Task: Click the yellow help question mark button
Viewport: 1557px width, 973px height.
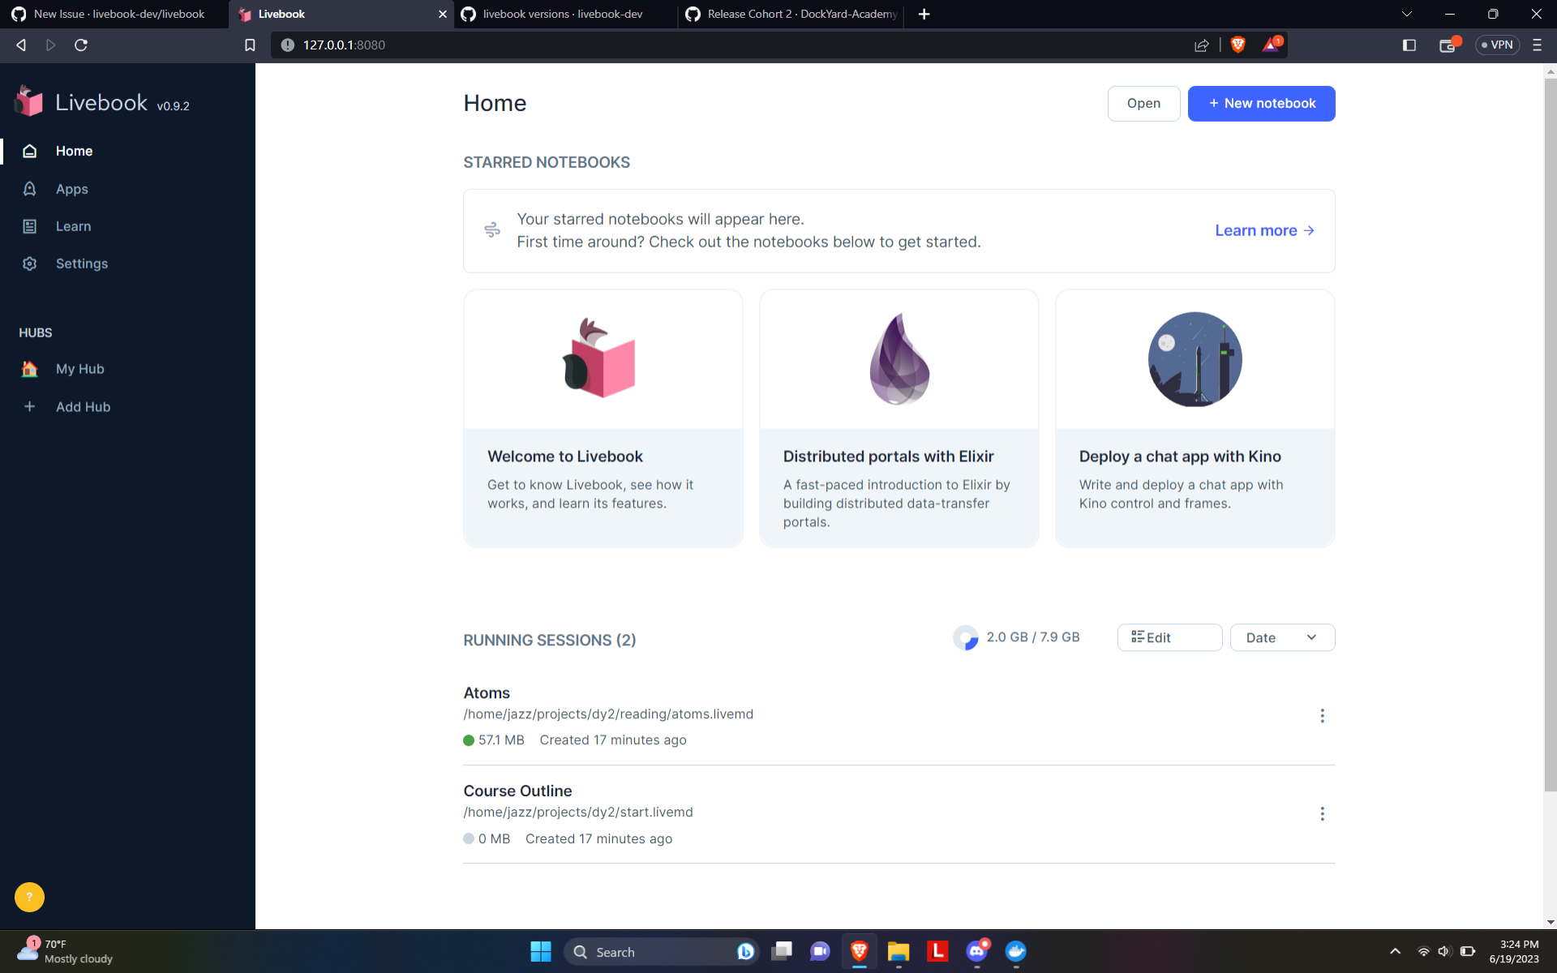Action: tap(29, 897)
